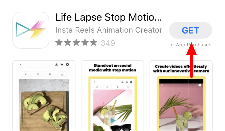Click the shopping cart icon in first screenshot

pyautogui.click(x=62, y=64)
